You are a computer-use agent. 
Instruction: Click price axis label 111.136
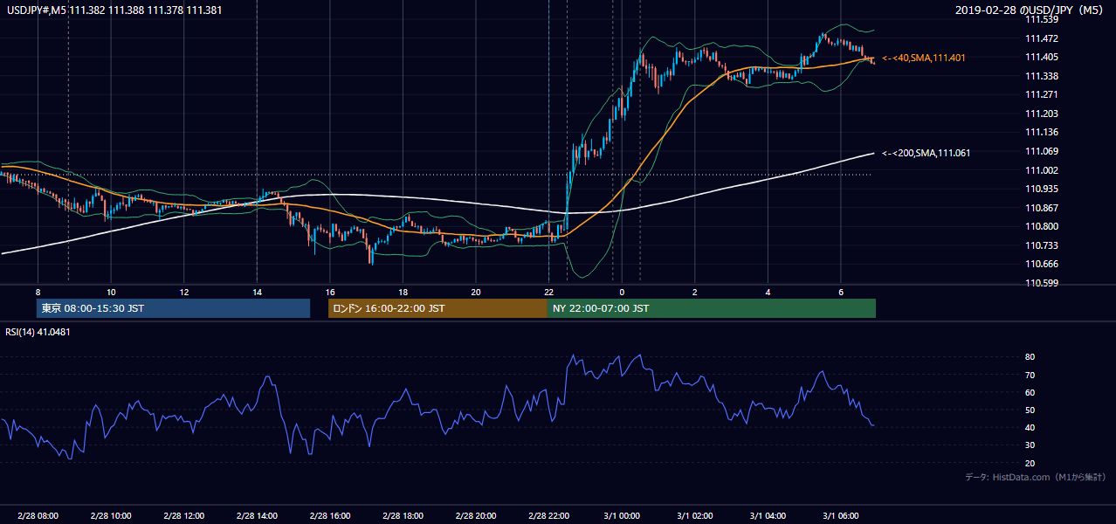click(1043, 133)
